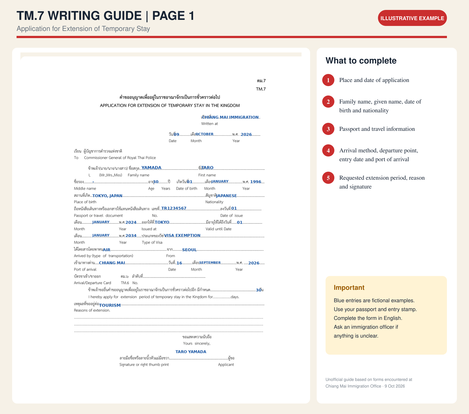Select the arrival month "SEPTEMBER"
Image resolution: width=469 pixels, height=414 pixels.
tap(210, 263)
